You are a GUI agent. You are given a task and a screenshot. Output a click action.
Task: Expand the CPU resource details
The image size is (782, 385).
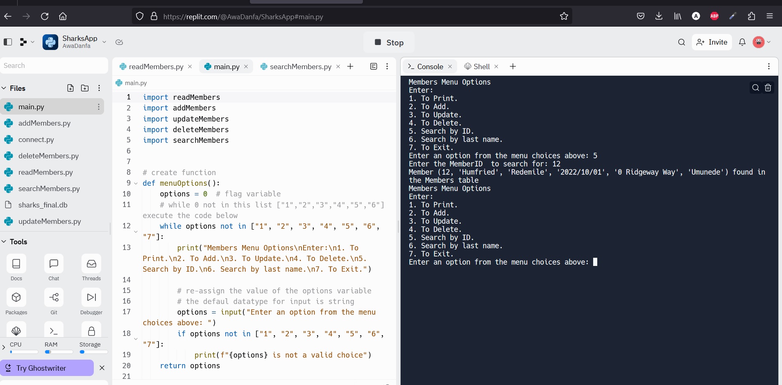click(4, 348)
